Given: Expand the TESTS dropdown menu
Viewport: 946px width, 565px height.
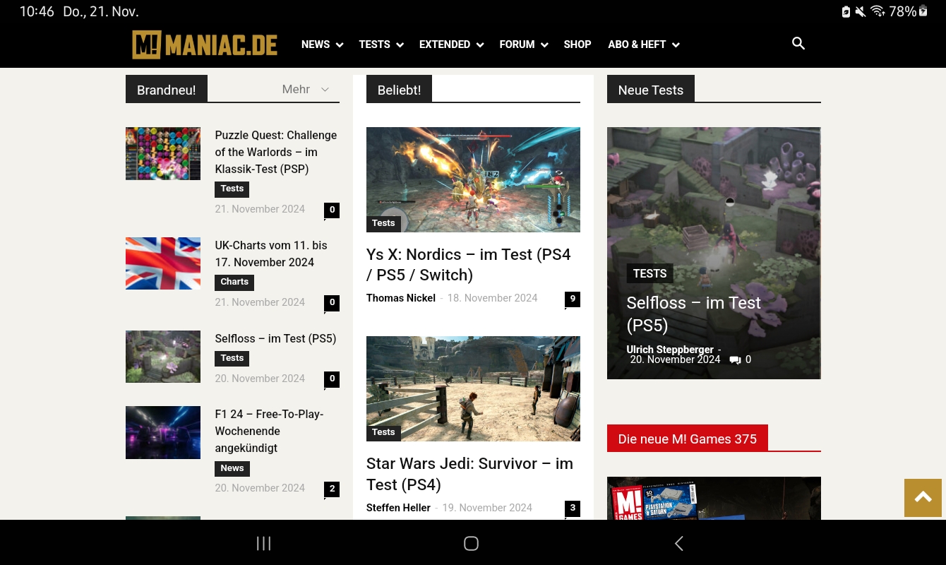Looking at the screenshot, I should tap(381, 44).
